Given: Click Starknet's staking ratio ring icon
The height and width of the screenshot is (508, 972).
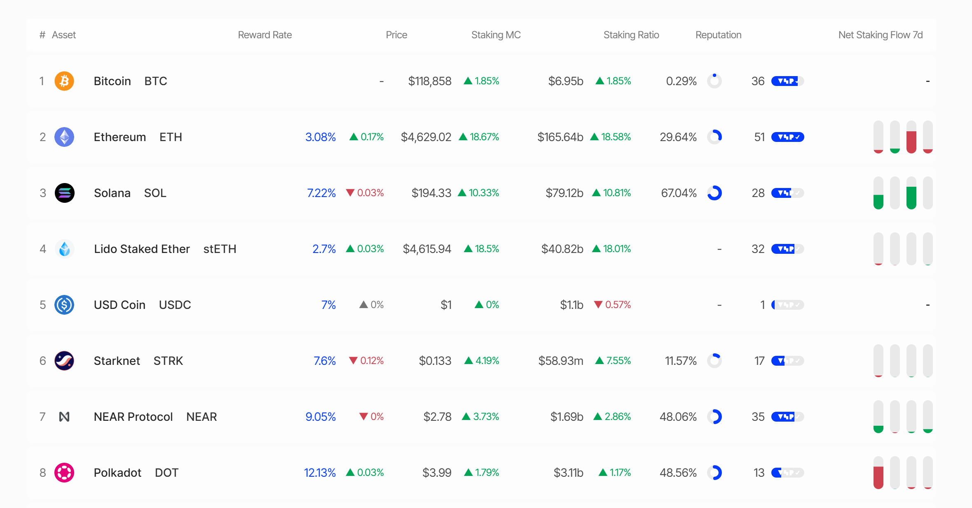Looking at the screenshot, I should click(x=714, y=361).
